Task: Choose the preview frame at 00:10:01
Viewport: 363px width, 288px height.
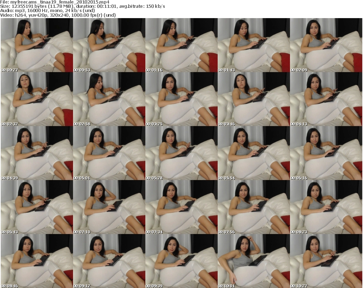Action: 254,261
